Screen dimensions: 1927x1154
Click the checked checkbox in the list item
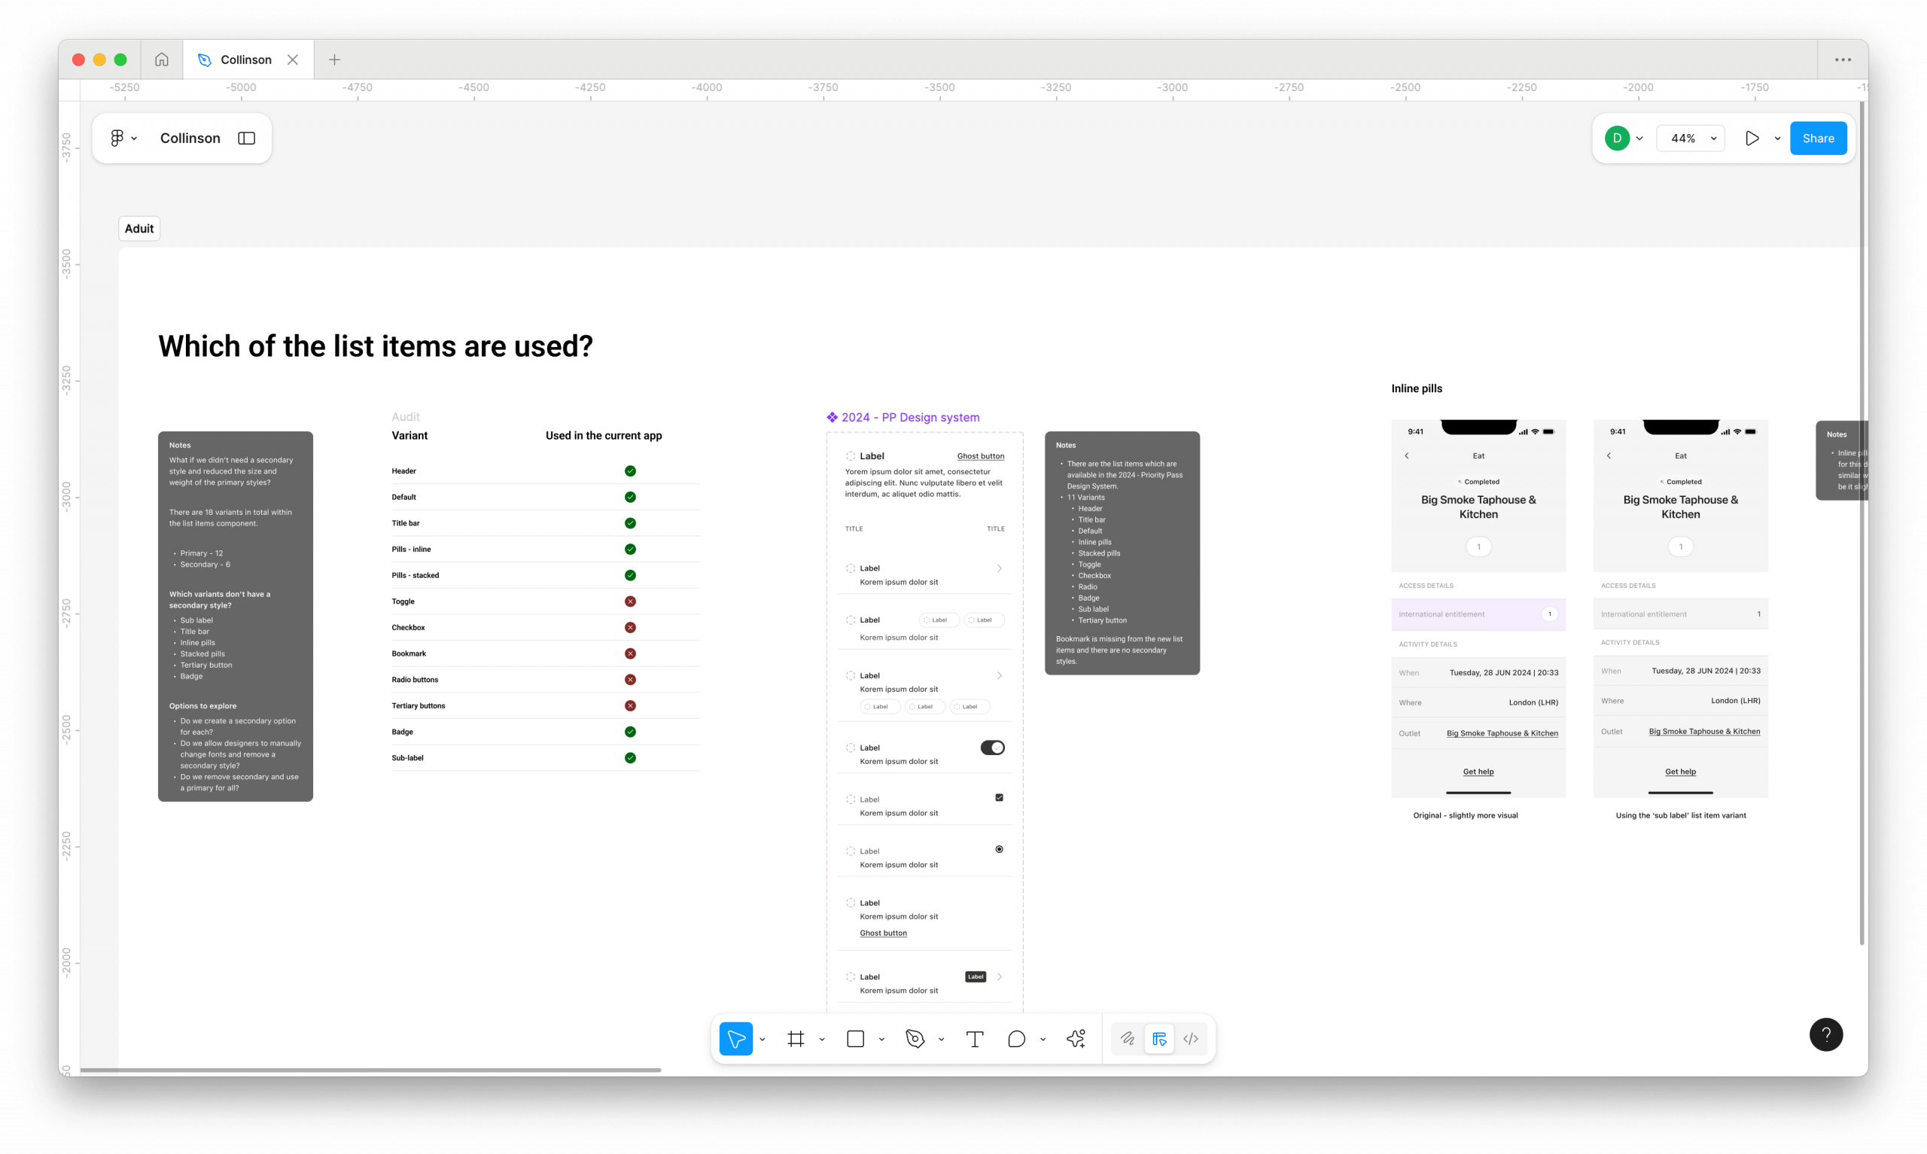pos(999,797)
